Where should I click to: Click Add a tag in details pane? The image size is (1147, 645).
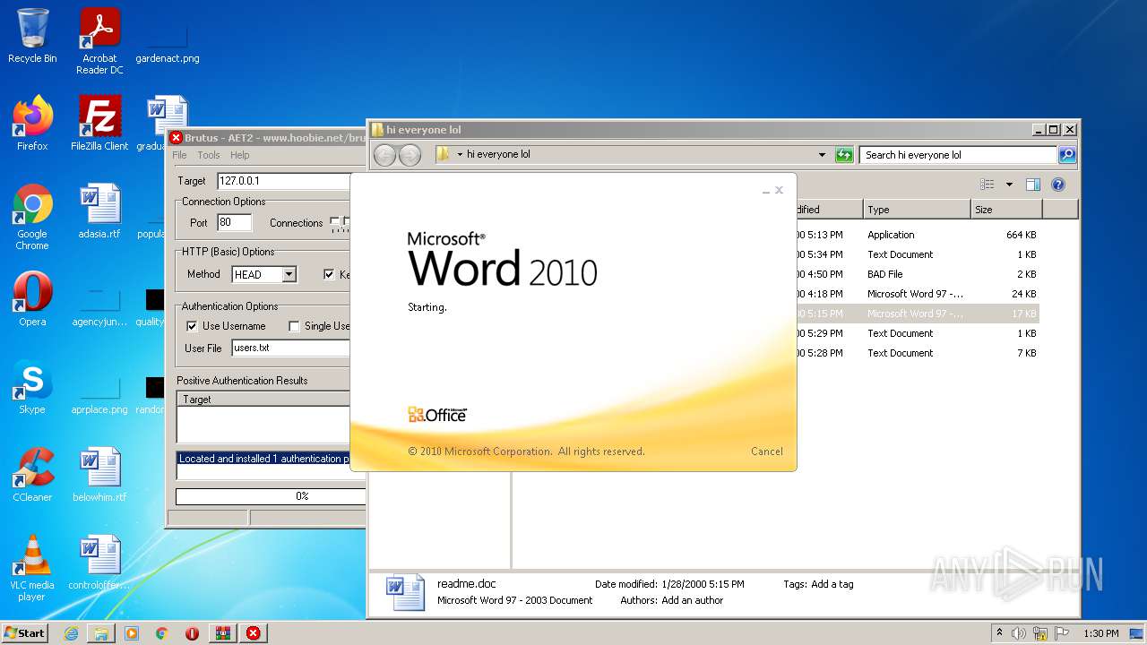[x=832, y=584]
